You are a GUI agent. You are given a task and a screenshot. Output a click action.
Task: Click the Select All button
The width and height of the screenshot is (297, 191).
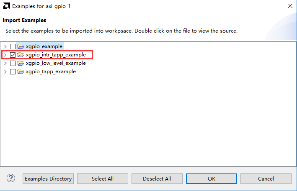(x=103, y=179)
